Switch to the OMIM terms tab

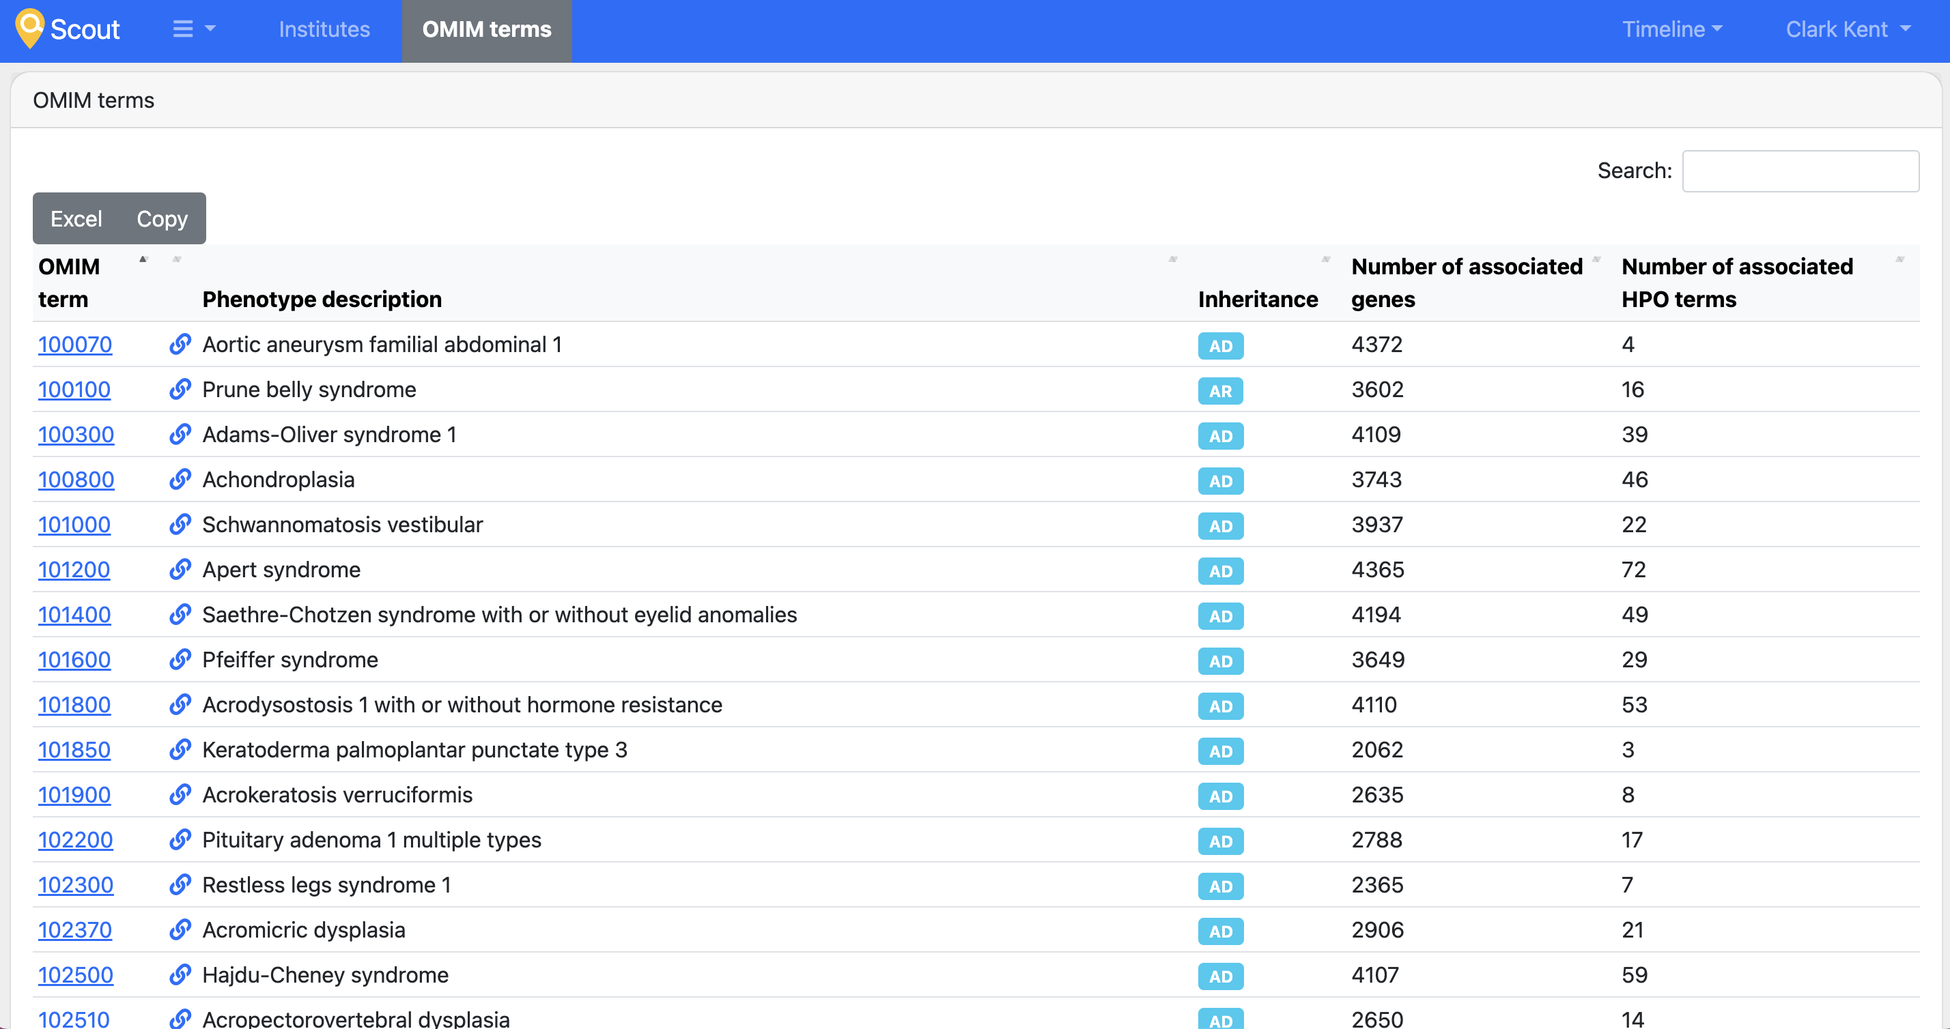(487, 29)
